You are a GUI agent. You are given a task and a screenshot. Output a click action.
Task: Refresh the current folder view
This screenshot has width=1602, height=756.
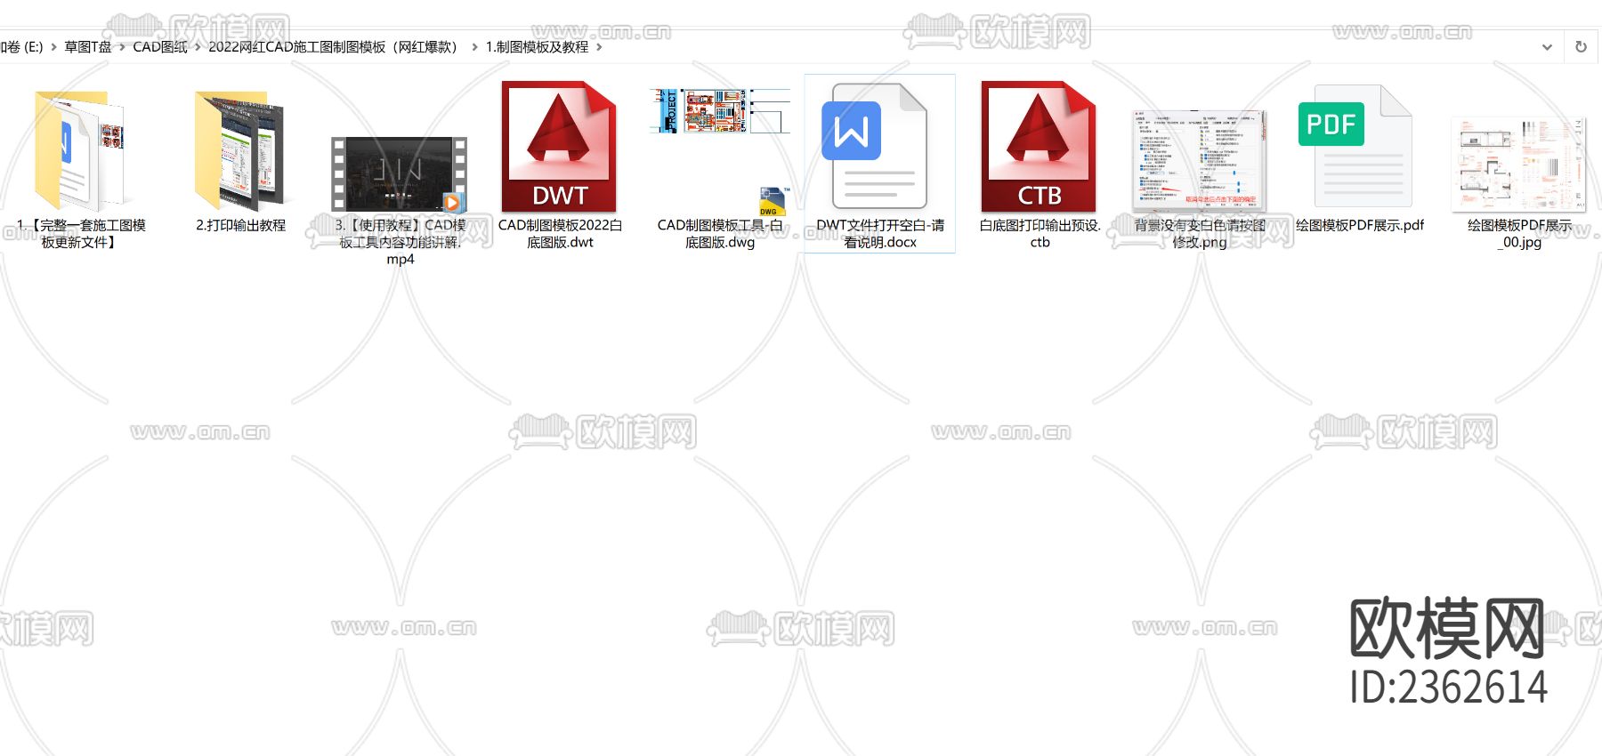pyautogui.click(x=1581, y=47)
